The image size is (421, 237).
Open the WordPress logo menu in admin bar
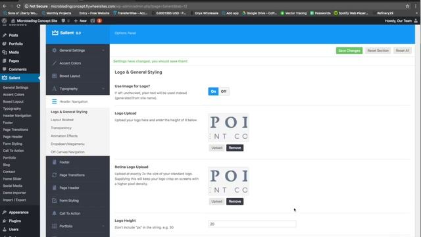point(5,20)
